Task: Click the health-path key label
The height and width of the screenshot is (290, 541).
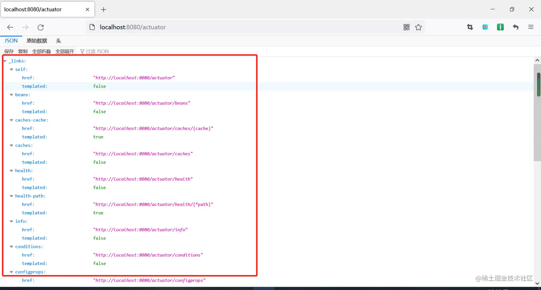Action: pos(30,196)
